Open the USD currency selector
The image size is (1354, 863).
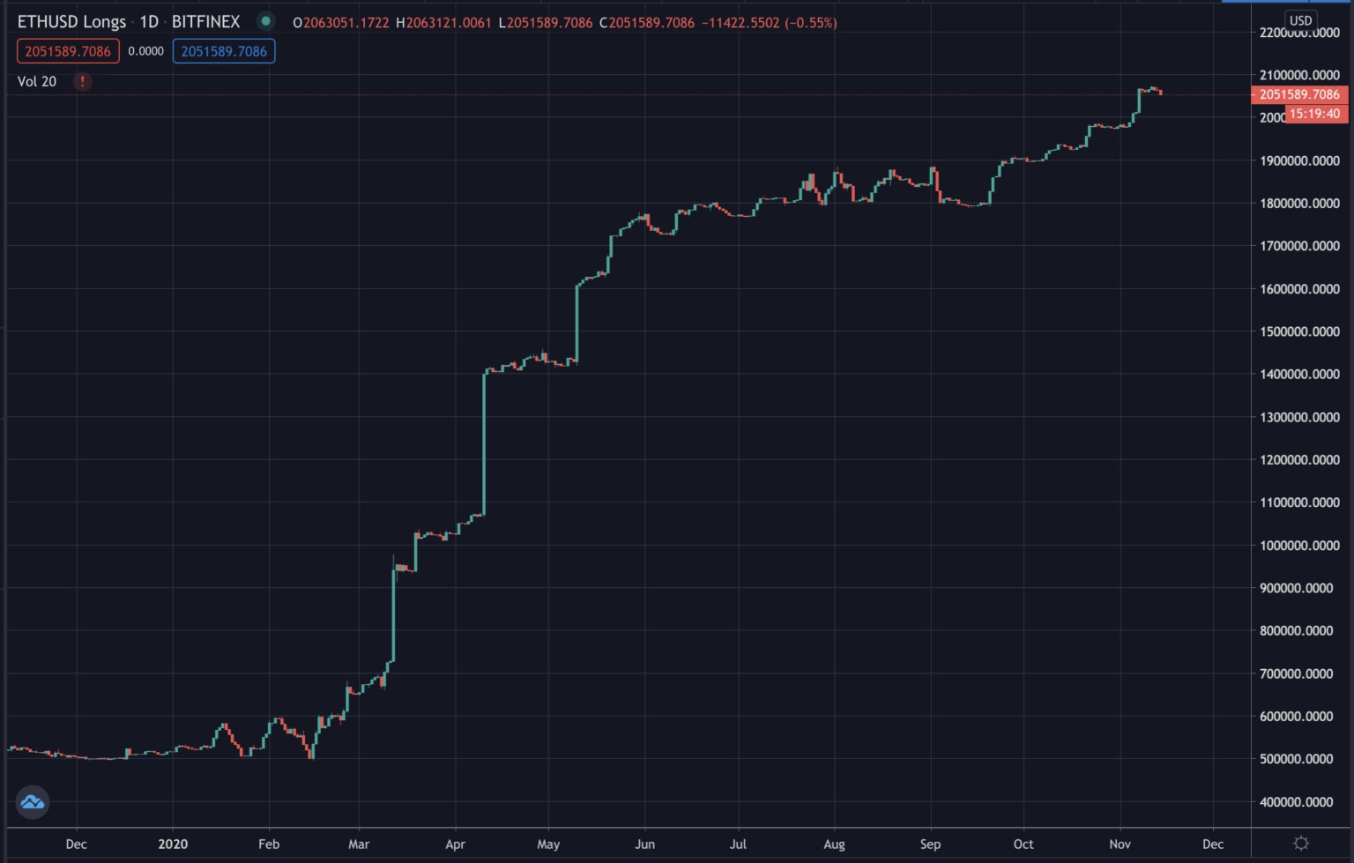coord(1301,20)
